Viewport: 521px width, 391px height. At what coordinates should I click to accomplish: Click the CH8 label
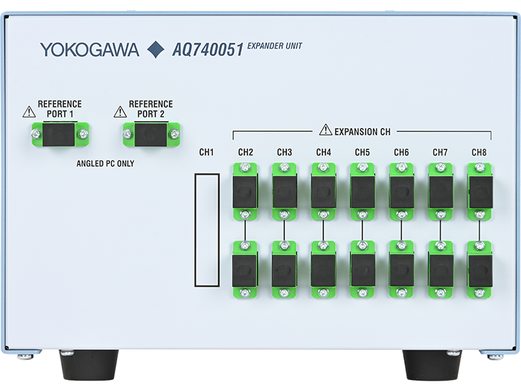click(x=479, y=152)
